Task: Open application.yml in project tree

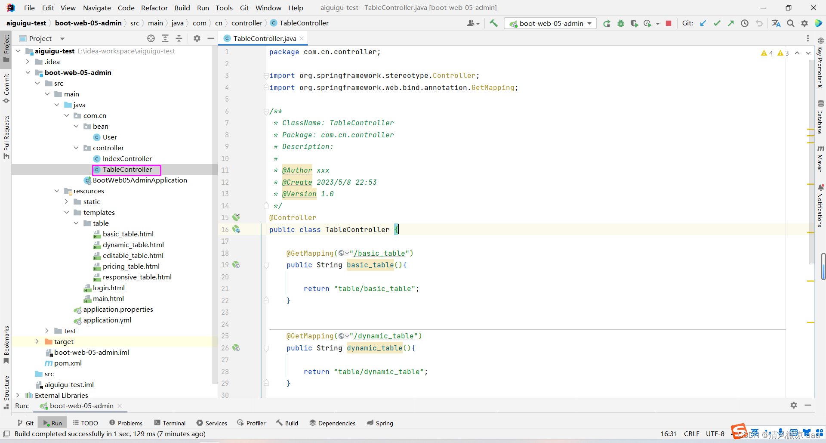Action: pyautogui.click(x=107, y=320)
